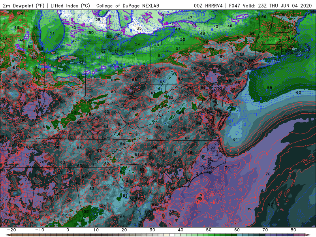
Task: Click the "-20" colorbar scale label
Action: pos(11,230)
